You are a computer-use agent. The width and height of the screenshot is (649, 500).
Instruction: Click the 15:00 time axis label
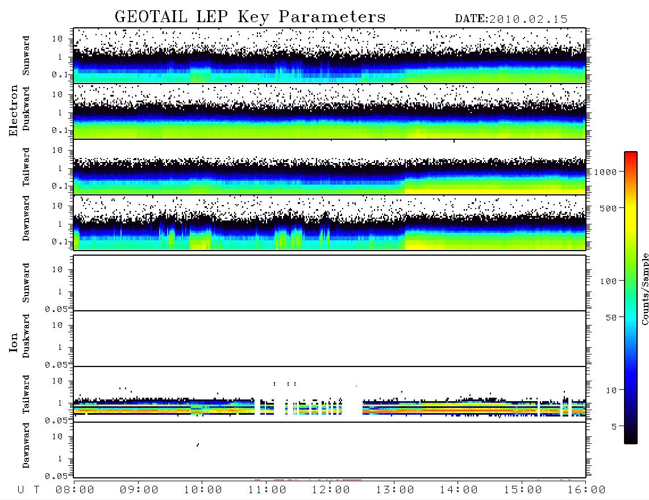[x=523, y=490]
